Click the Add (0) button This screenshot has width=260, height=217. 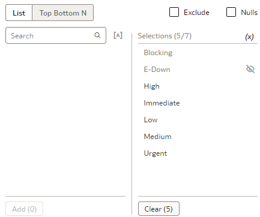point(24,209)
